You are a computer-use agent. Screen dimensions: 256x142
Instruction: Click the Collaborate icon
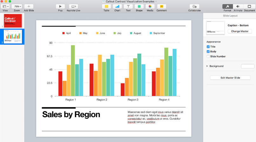(x=194, y=6)
